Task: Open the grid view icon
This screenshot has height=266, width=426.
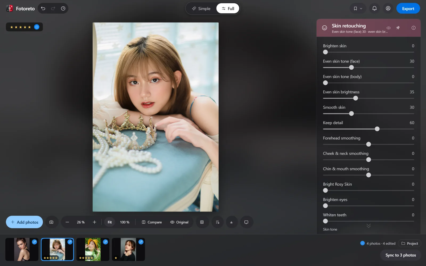Action: tap(202, 222)
